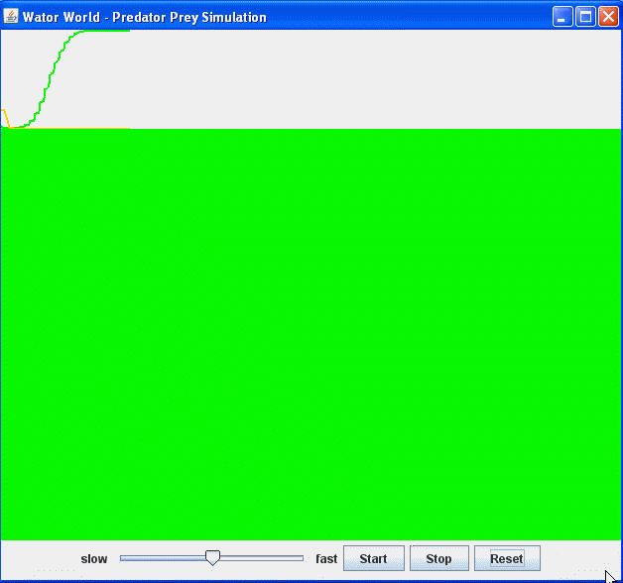This screenshot has height=583, width=623.
Task: Maximize the Wator World window
Action: [585, 17]
